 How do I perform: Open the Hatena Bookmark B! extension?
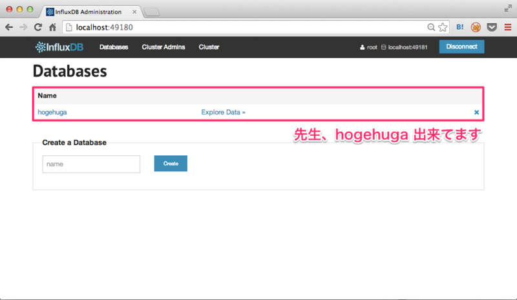pyautogui.click(x=459, y=27)
